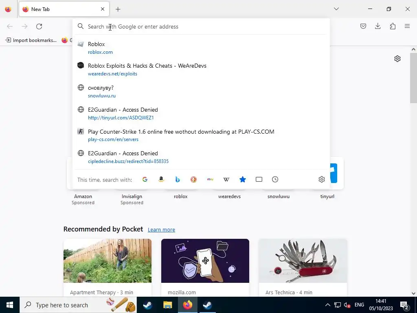Open new tab personalize gear icon
This screenshot has width=417, height=313.
tap(397, 59)
